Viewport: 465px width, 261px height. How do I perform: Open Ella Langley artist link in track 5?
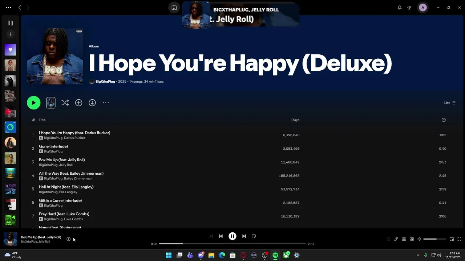pyautogui.click(x=68, y=192)
